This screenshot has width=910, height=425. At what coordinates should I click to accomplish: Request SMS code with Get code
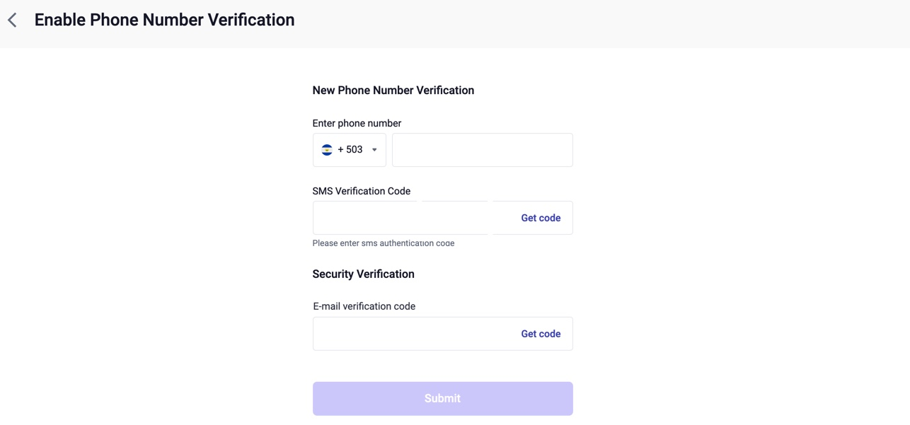(541, 218)
